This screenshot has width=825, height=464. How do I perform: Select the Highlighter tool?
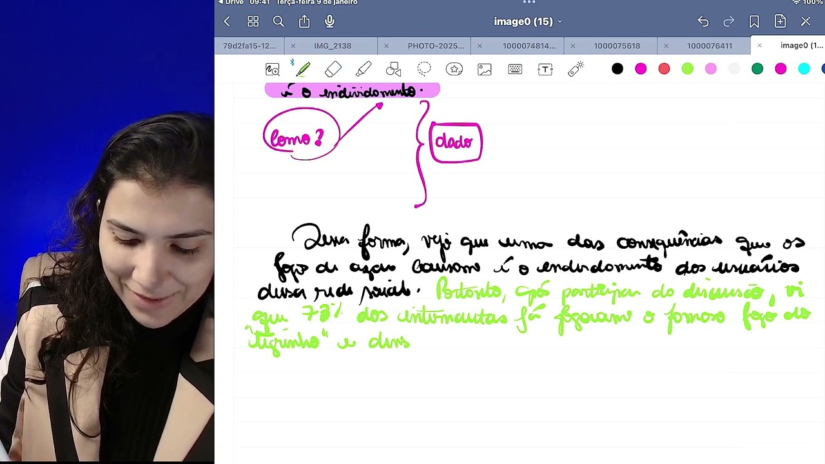[x=364, y=69]
